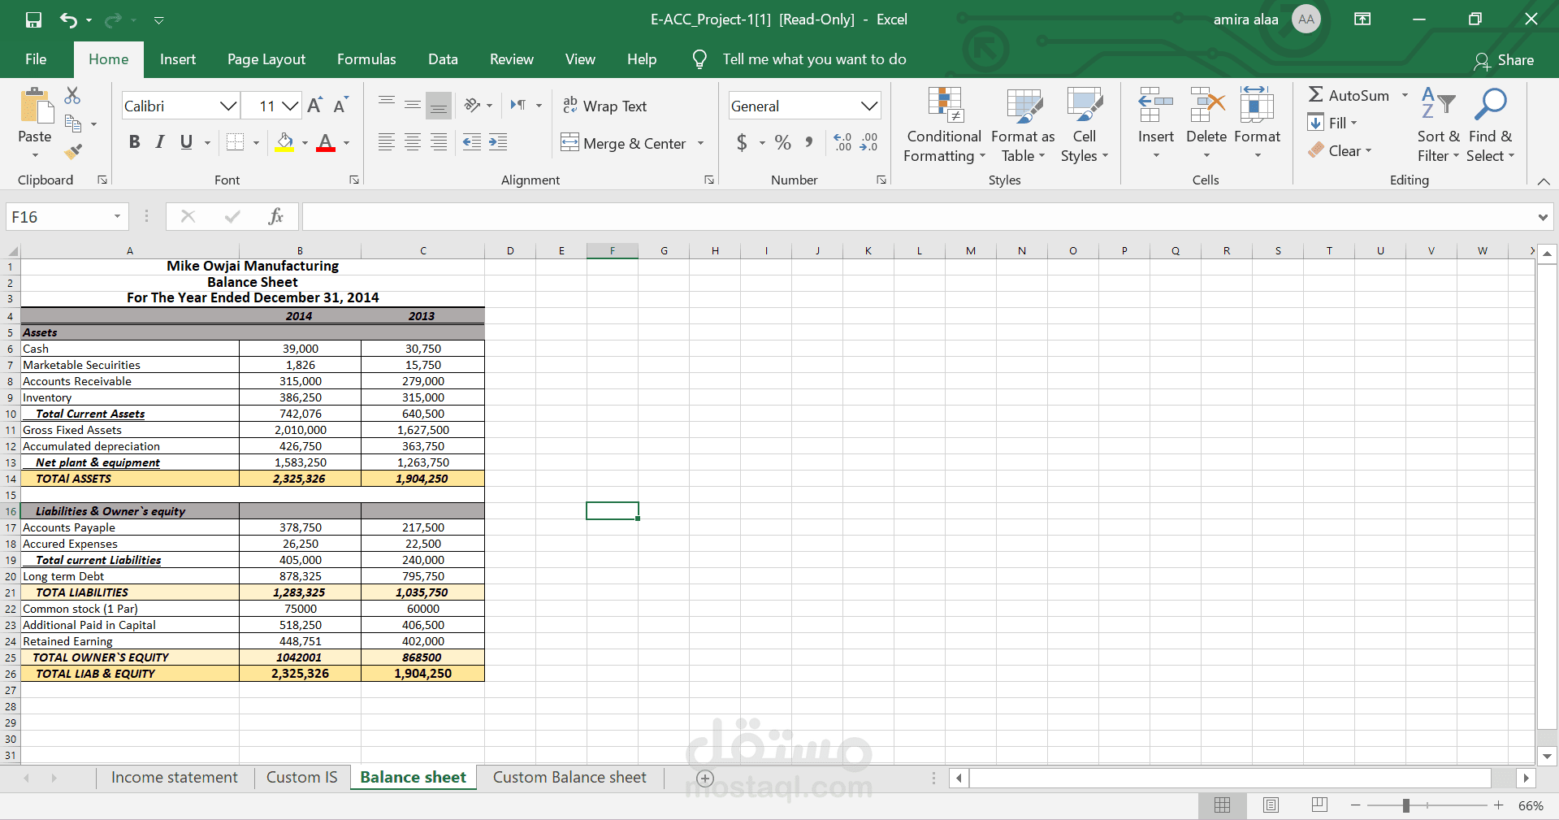
Task: Switch to Insert ribbon tab
Action: tap(178, 59)
